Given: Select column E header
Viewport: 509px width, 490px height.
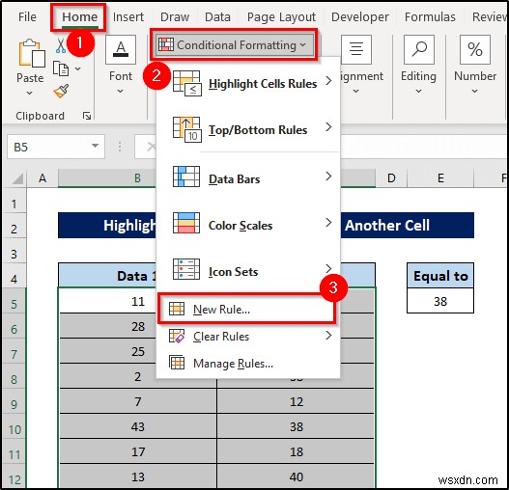Looking at the screenshot, I should pyautogui.click(x=440, y=178).
